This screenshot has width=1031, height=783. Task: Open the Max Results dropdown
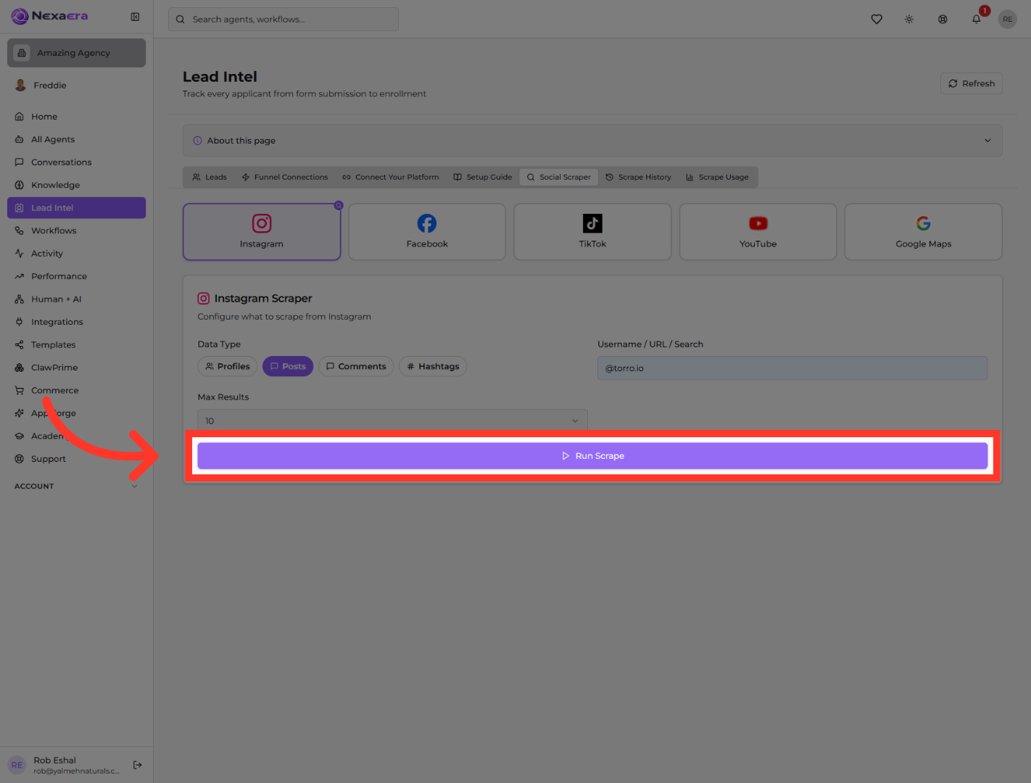(392, 420)
